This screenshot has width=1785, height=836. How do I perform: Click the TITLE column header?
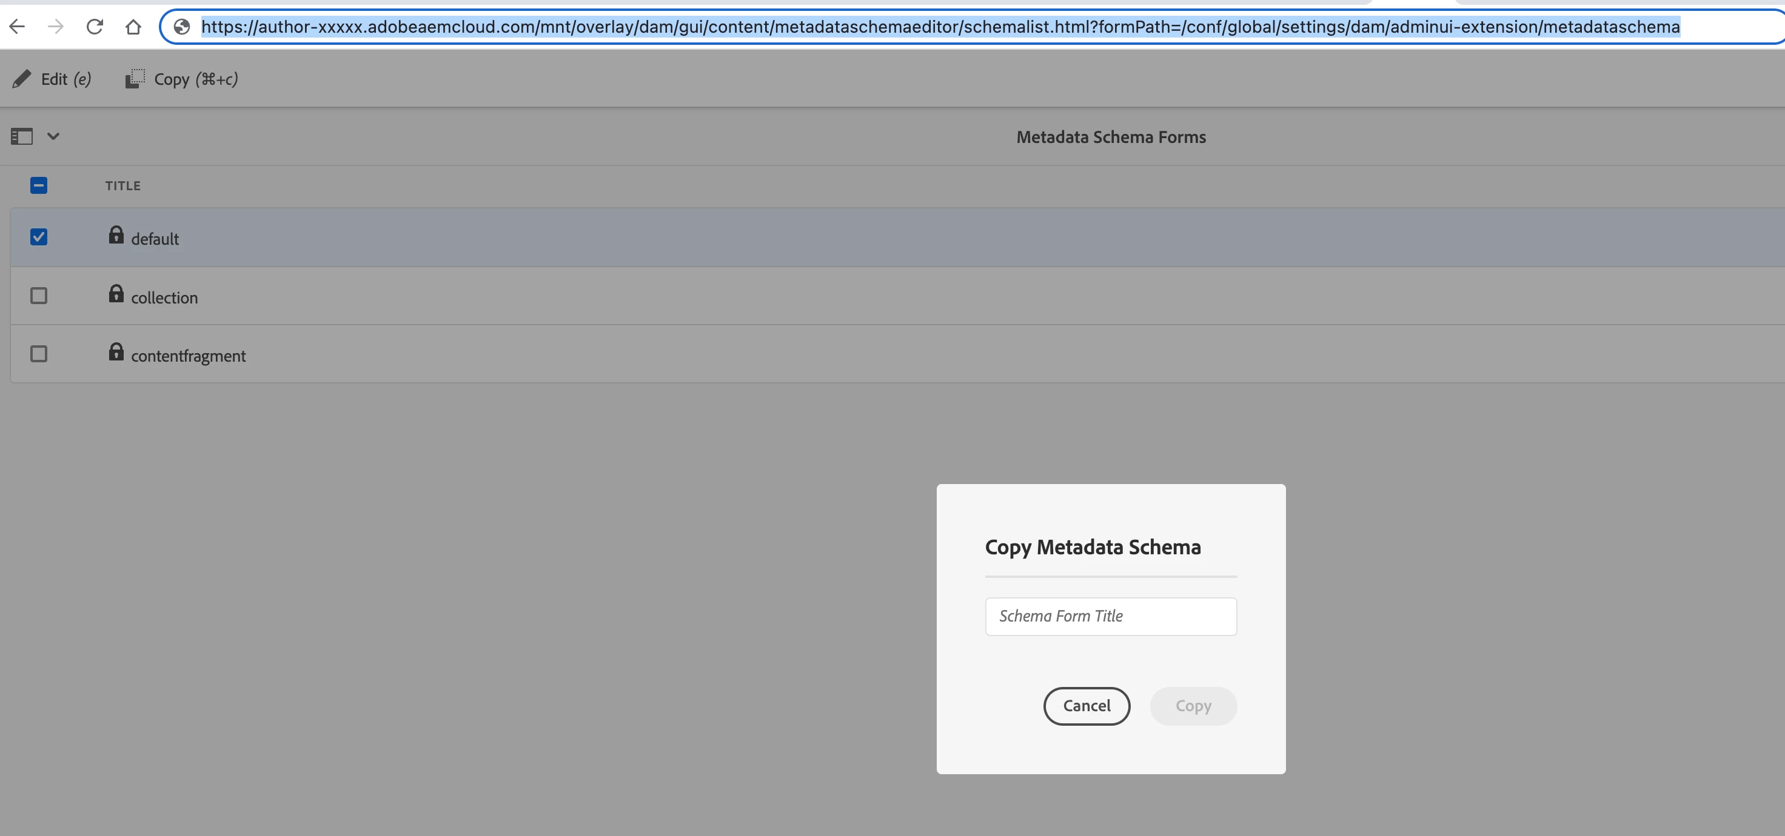point(122,186)
